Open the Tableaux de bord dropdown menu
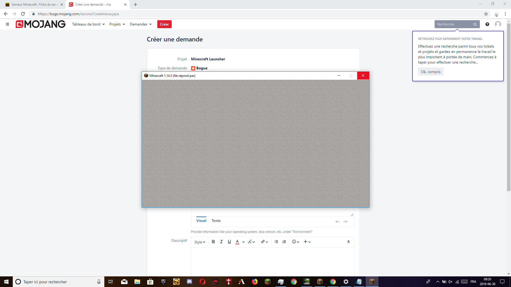 click(88, 24)
